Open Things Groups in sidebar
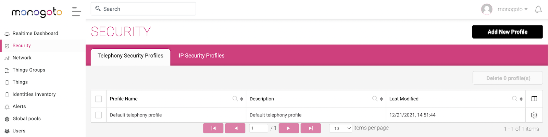Image resolution: width=548 pixels, height=137 pixels. 29,70
